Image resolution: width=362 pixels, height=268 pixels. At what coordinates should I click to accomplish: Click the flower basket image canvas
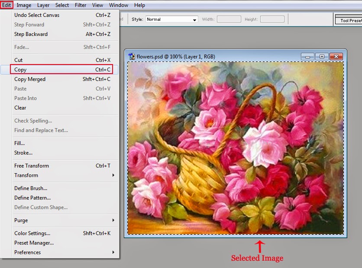coord(236,148)
